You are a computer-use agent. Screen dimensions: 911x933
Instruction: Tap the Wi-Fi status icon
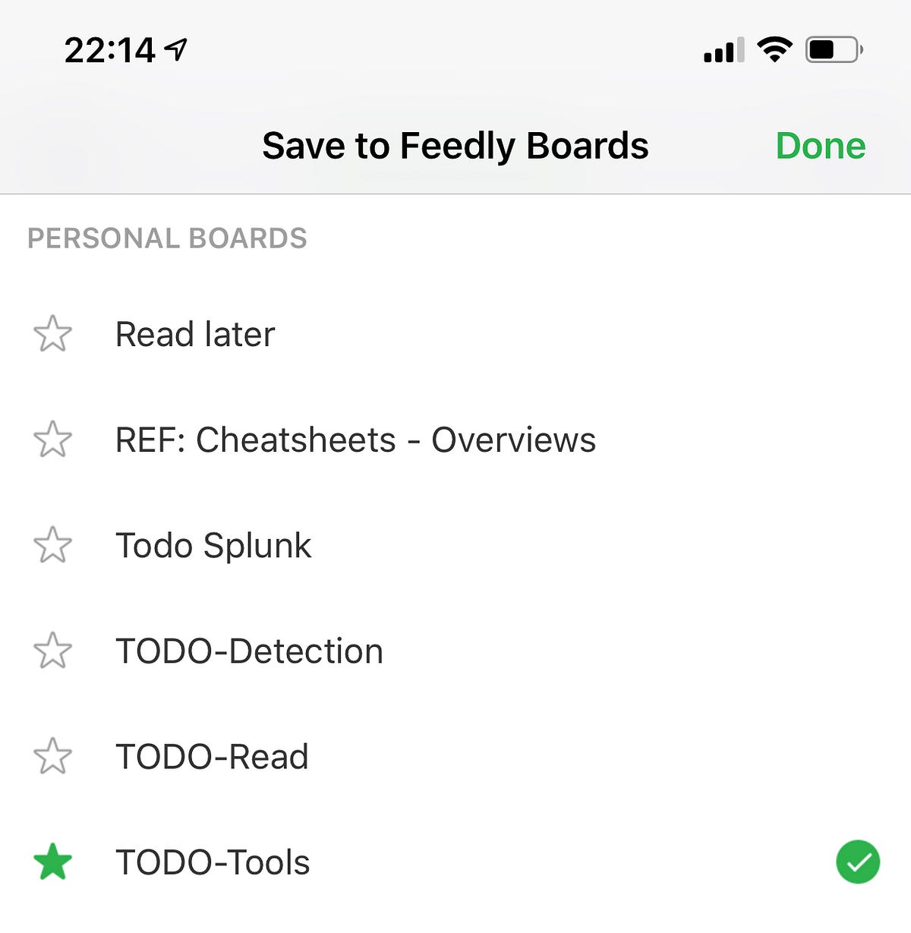pos(774,50)
